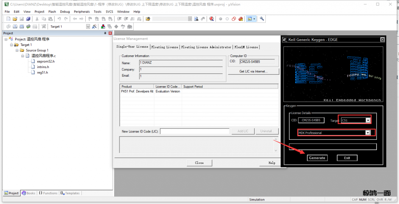
Task: Collapse the Target 1 tree node
Action: tap(11, 45)
